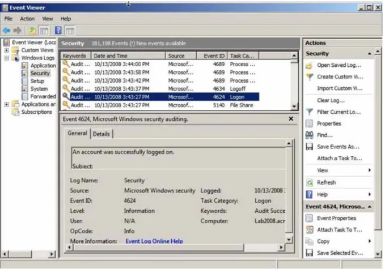
Task: Click key icon of the 4634 Logoff event
Action: (66, 88)
